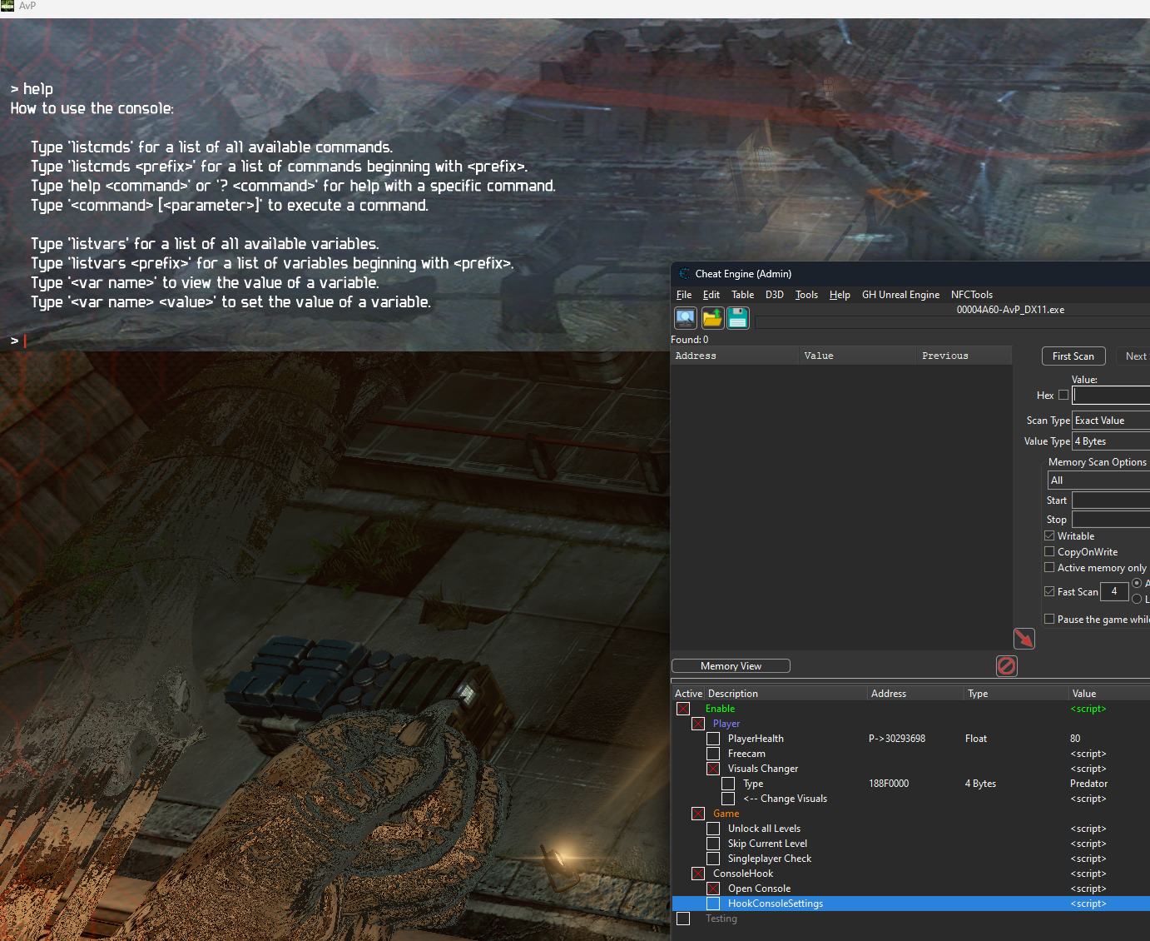Click the Previous column header
Screen dimensions: 1150x941
(964, 356)
